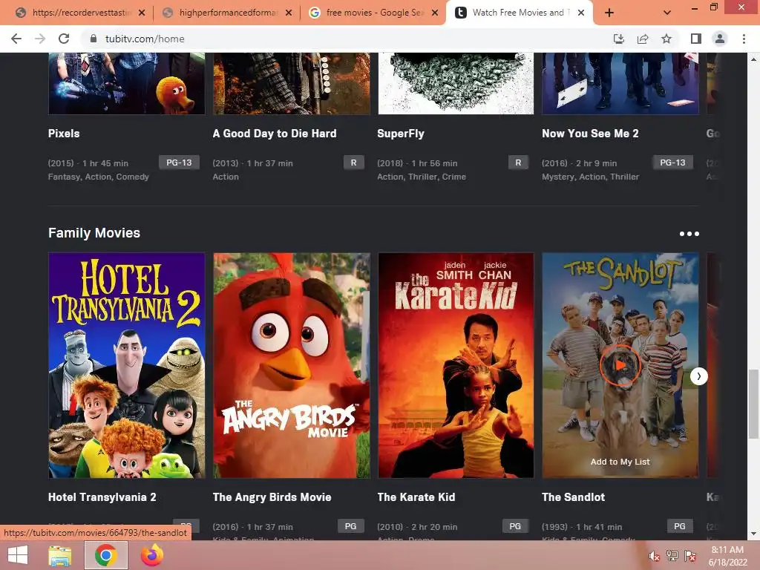Click A Good Day to Die Hard title
760x570 pixels.
275,134
